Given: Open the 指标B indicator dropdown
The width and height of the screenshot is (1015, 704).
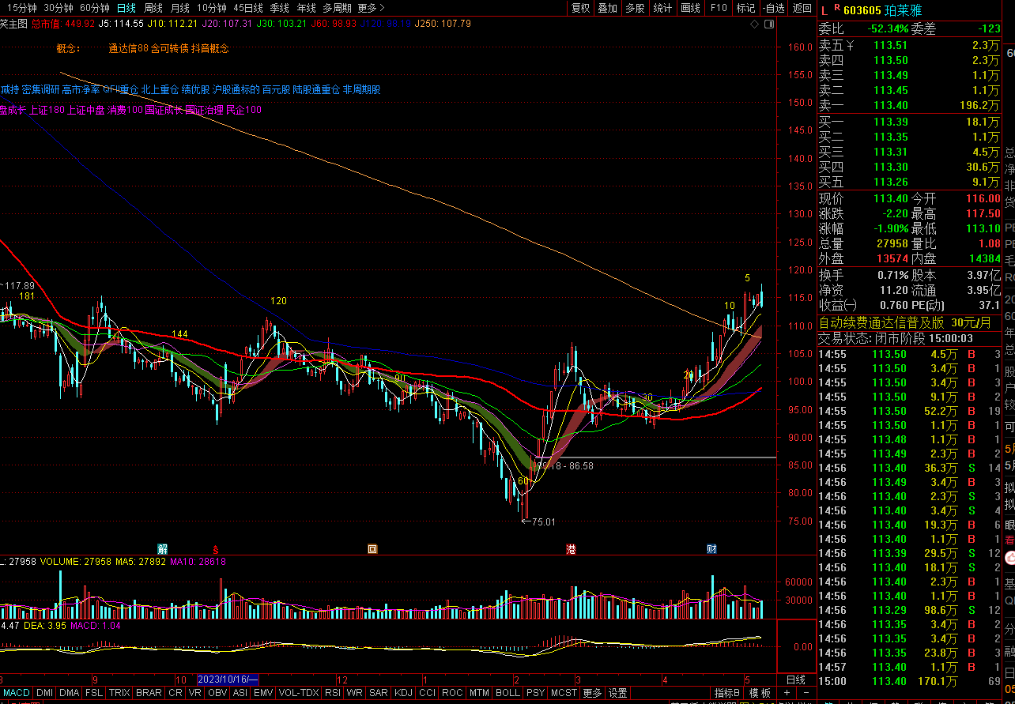Looking at the screenshot, I should pos(727,693).
